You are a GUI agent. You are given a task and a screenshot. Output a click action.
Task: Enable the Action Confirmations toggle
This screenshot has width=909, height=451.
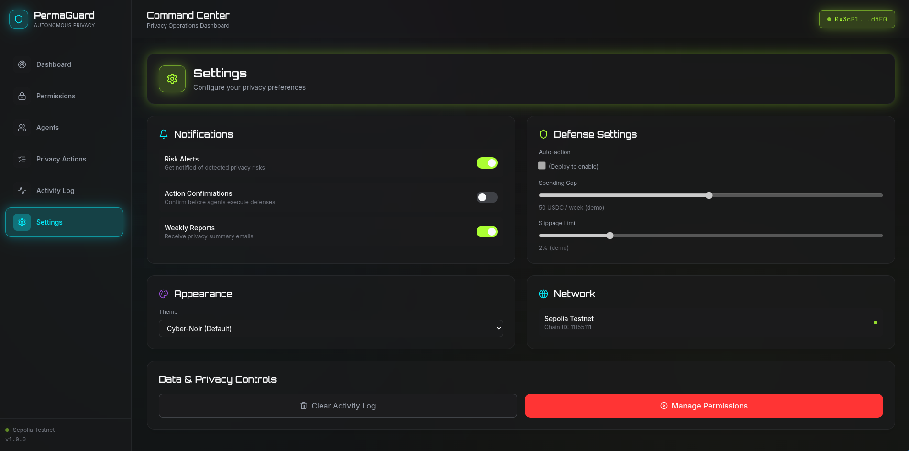487,197
